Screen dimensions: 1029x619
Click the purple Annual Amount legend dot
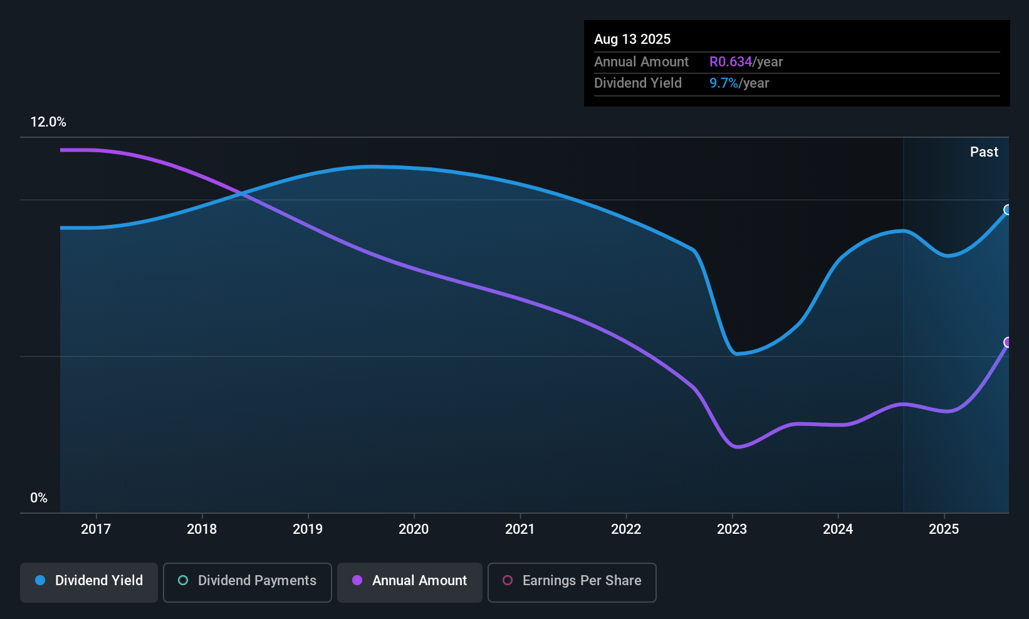pyautogui.click(x=357, y=580)
